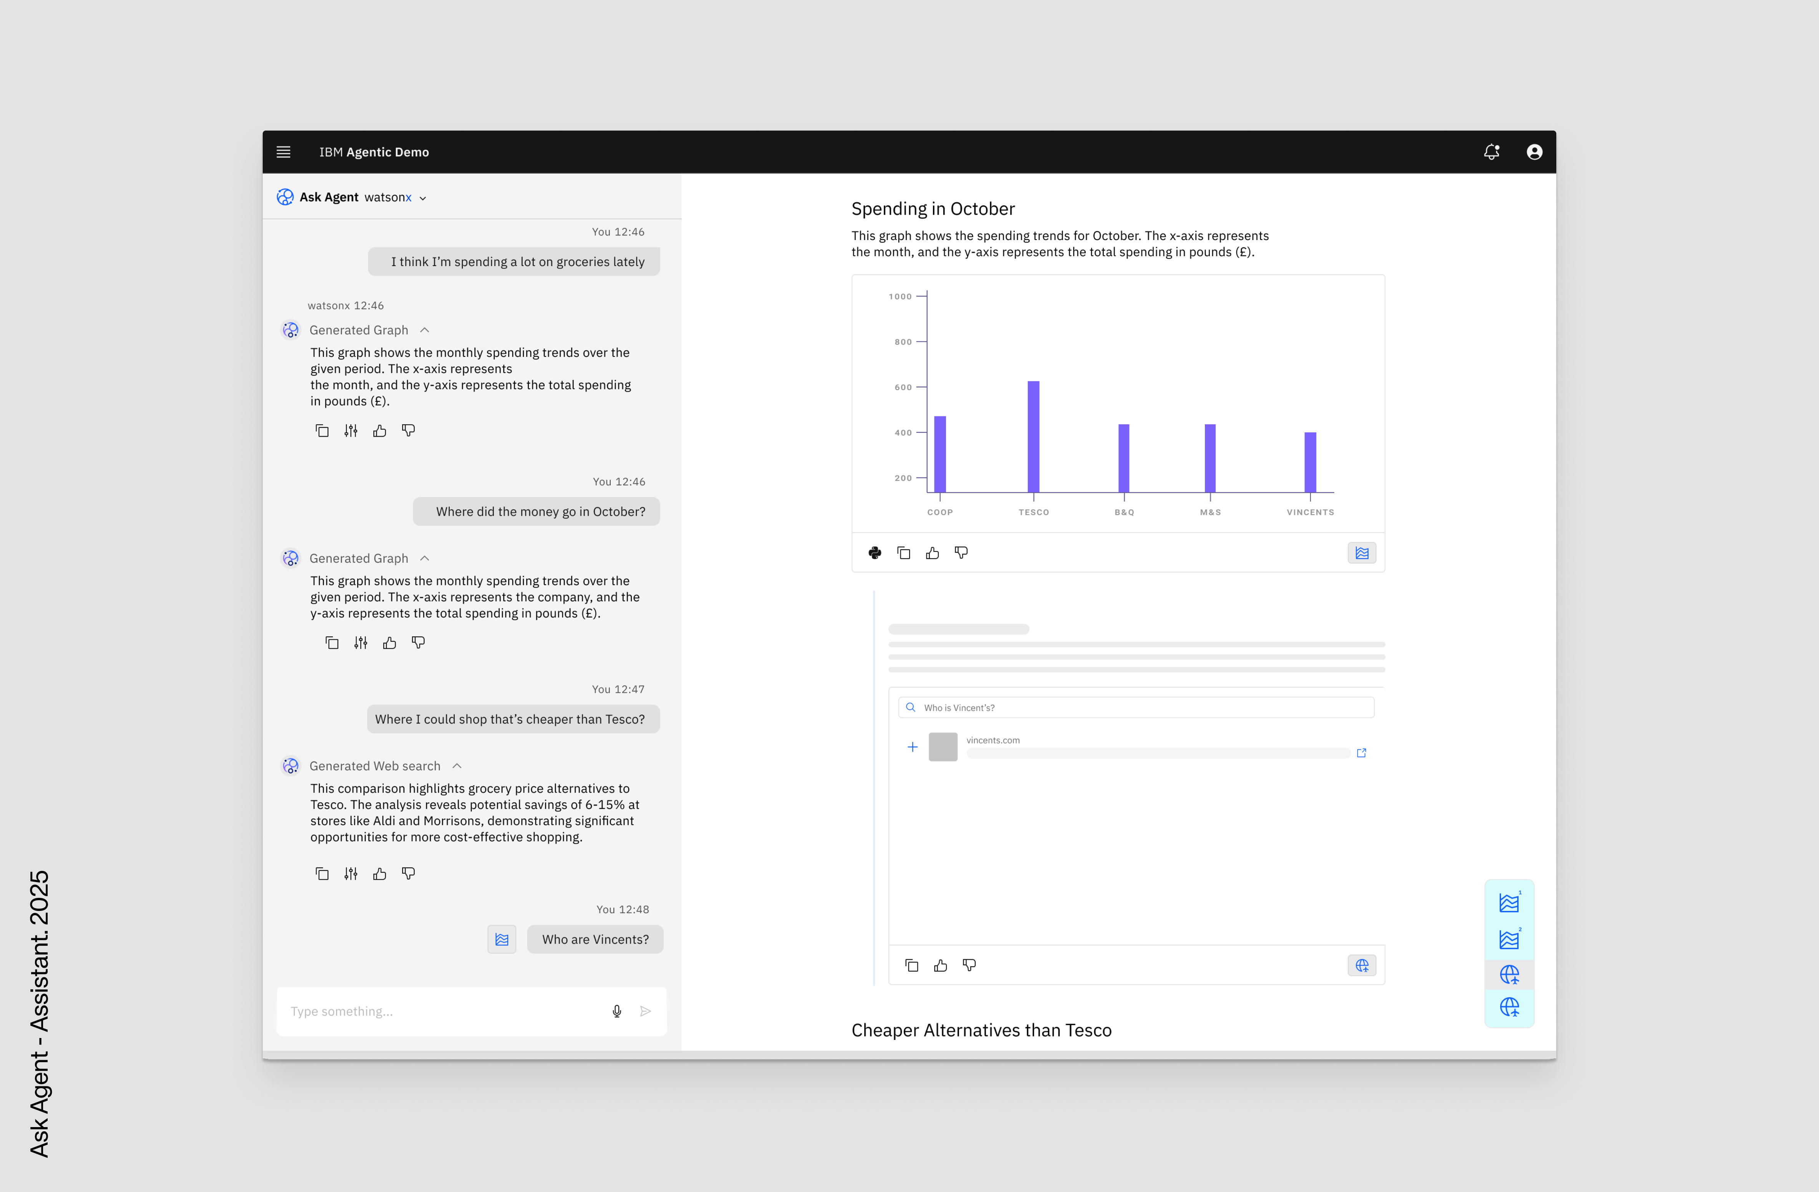1819x1192 pixels.
Task: Thumbs down the first generated graph message
Action: [408, 431]
